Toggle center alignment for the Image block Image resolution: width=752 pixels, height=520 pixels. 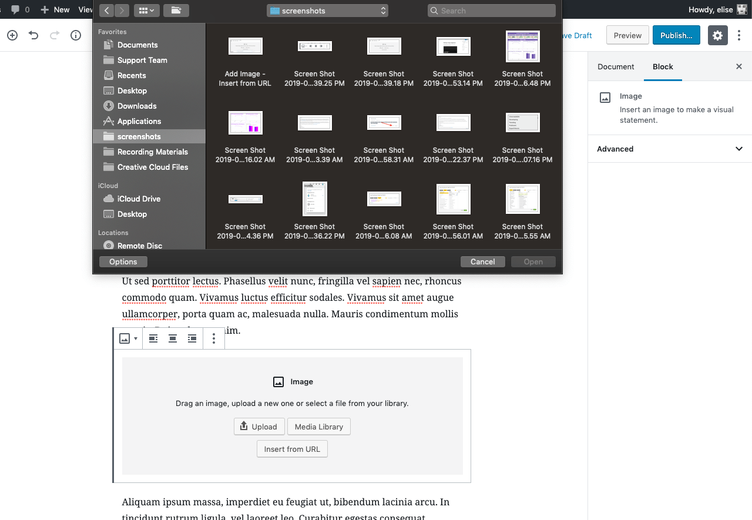(x=172, y=338)
